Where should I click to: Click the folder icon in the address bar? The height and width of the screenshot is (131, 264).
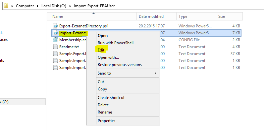6,6
